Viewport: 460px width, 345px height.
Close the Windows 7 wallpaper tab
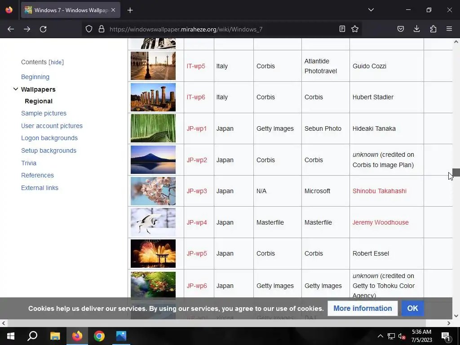(x=113, y=10)
